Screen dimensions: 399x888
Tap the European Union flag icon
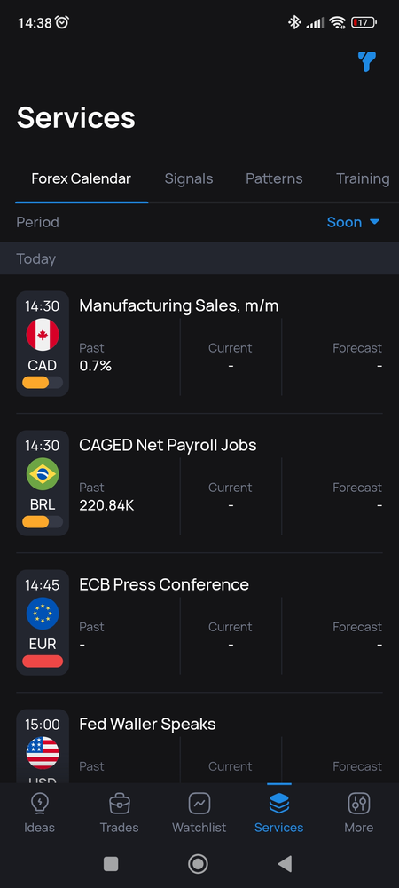(x=43, y=614)
